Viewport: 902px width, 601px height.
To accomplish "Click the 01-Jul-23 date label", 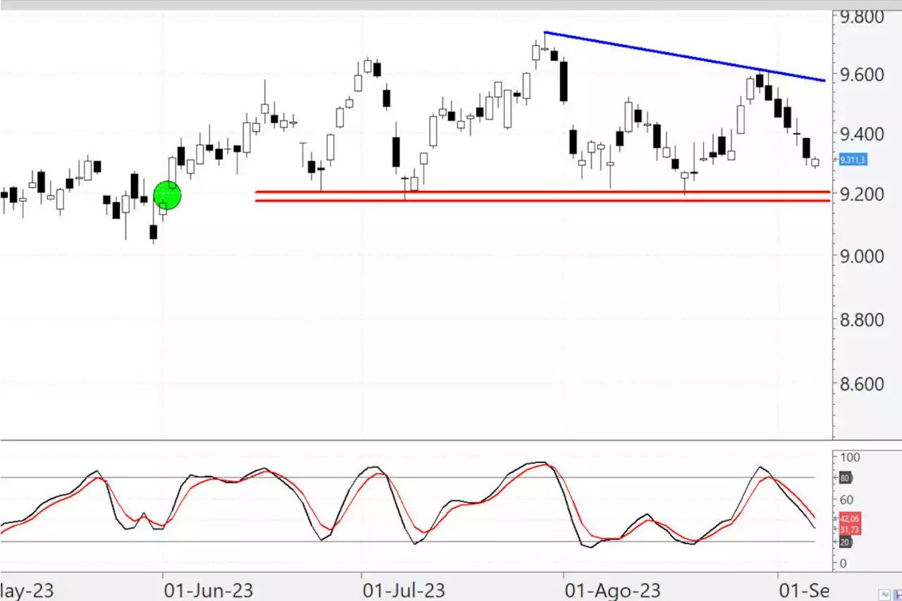I will (x=404, y=590).
